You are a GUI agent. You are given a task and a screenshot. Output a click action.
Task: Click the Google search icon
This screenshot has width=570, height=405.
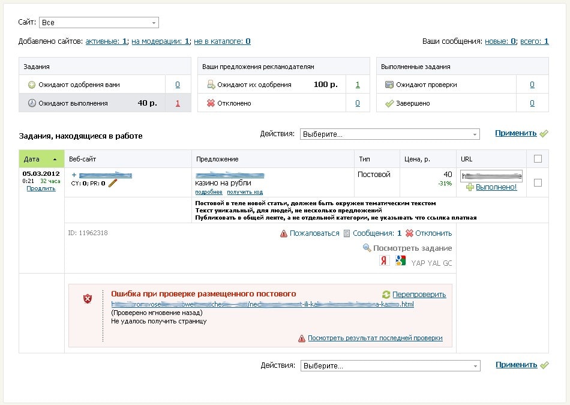[x=400, y=260]
